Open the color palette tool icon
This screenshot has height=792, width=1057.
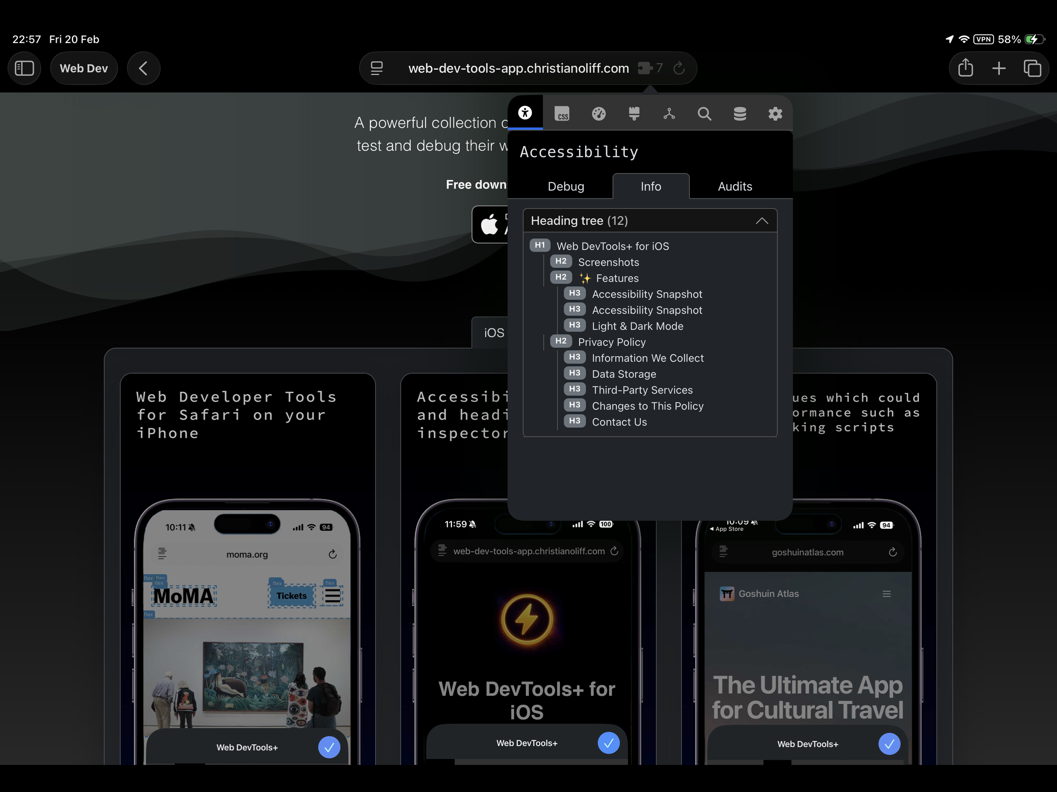pyautogui.click(x=598, y=114)
